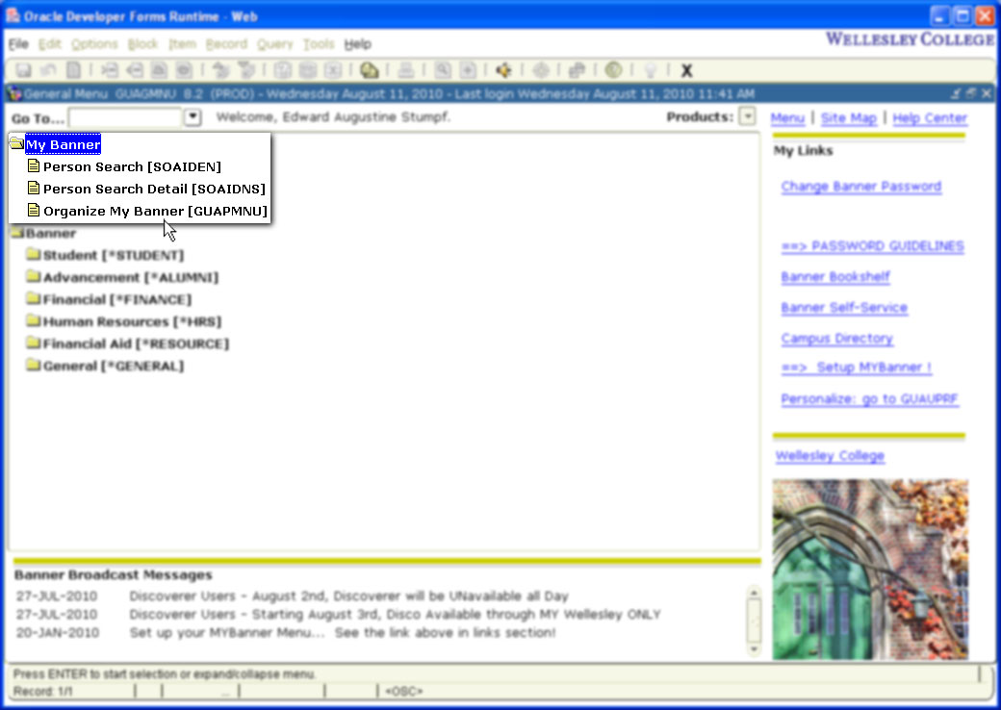Open the Site Map link
Image resolution: width=1001 pixels, height=710 pixels.
(x=848, y=118)
